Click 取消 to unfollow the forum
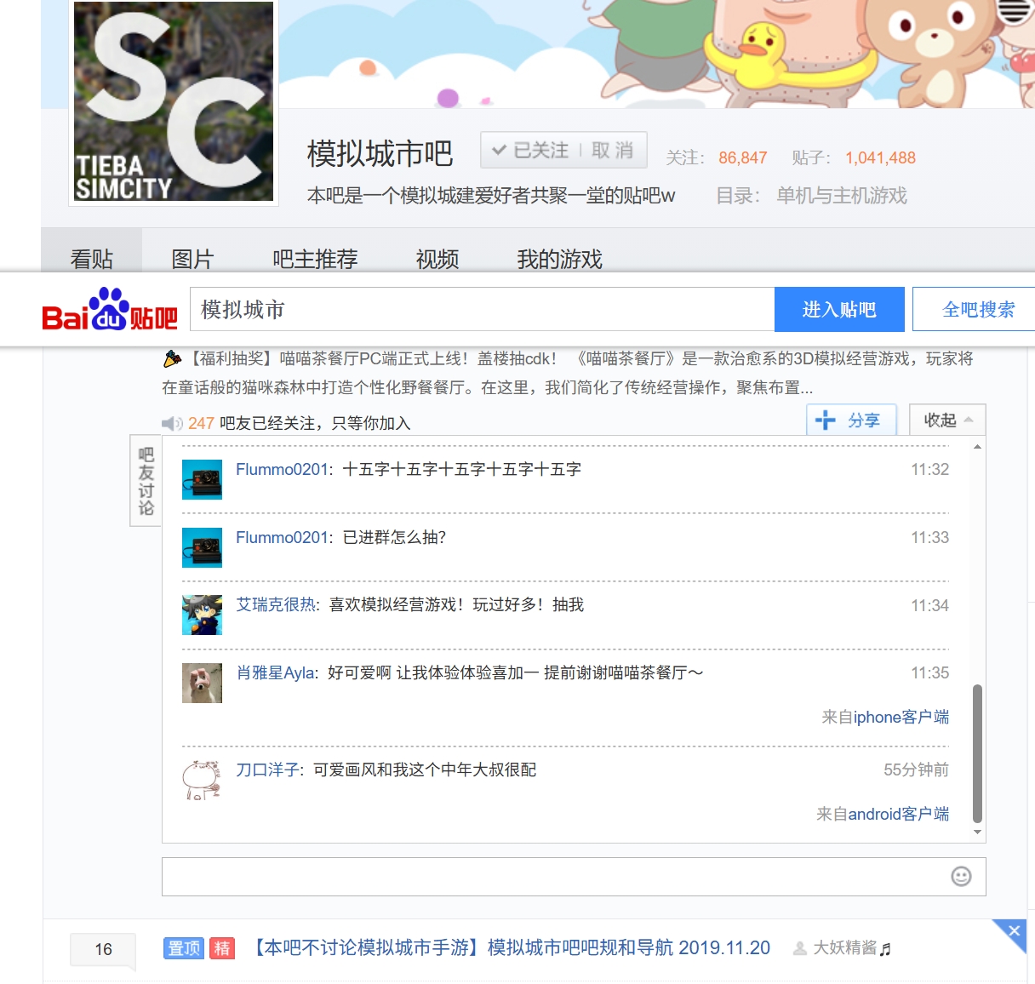 coord(613,151)
